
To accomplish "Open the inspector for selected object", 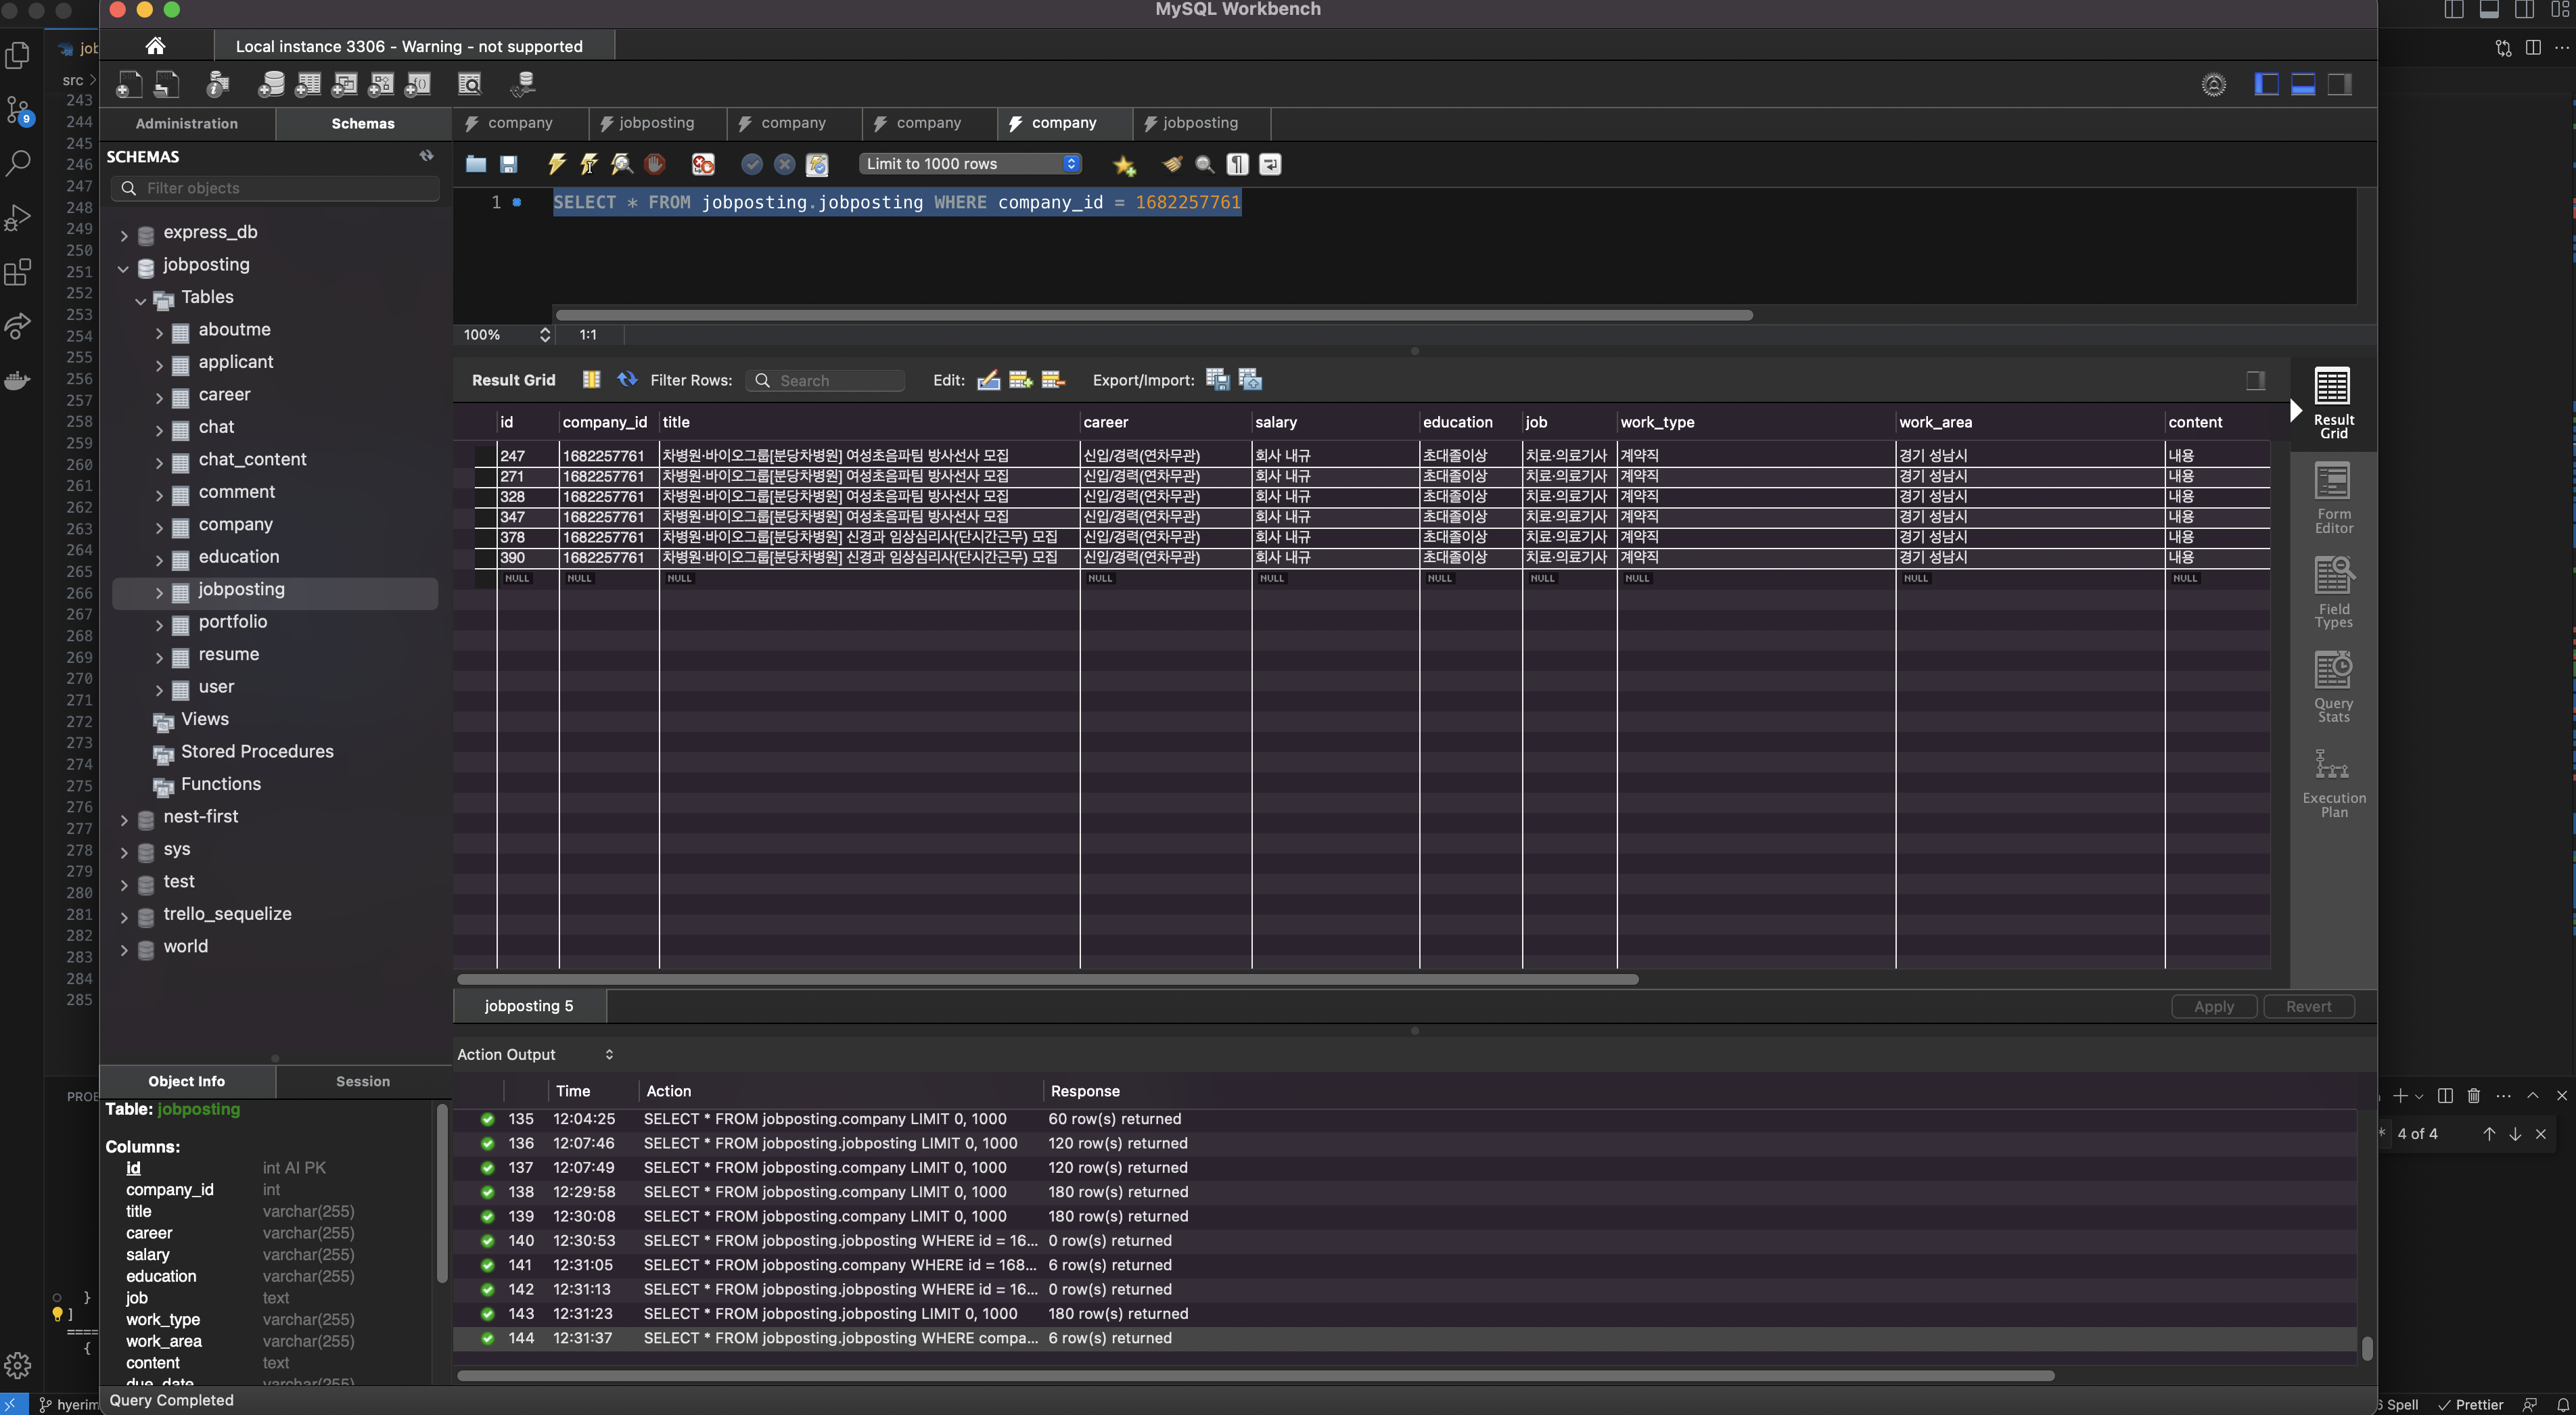I will click(x=217, y=85).
